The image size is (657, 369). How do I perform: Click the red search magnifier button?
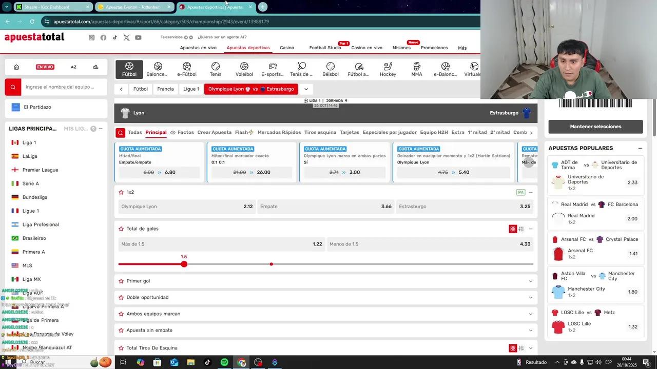(13, 87)
